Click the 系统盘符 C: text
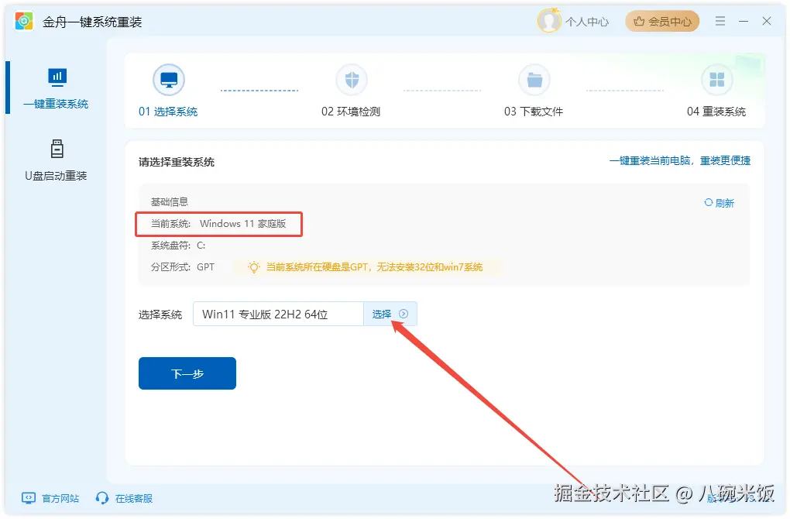790x519 pixels. tap(178, 246)
